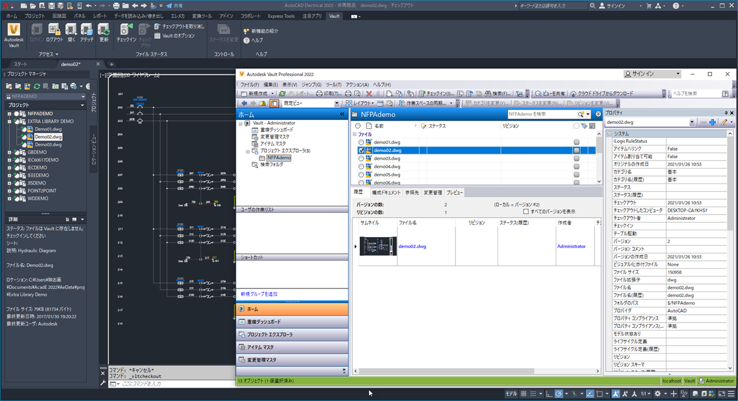Viewport: 738px width, 401px height.
Task: Switch to 構成ドキュメント tab
Action: coord(386,193)
